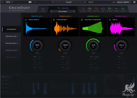The image size is (137, 98).
Task: Click the Piano Close C sample name
Action: (x=34, y=20)
